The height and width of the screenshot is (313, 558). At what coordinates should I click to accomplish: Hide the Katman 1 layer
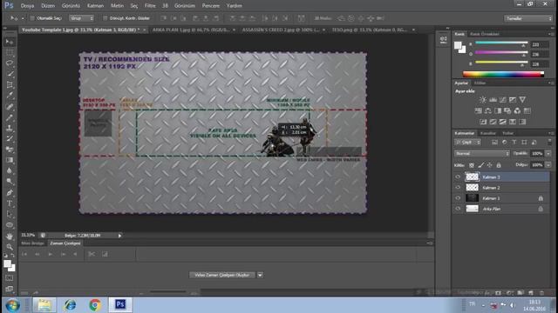point(458,198)
